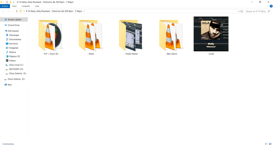The width and height of the screenshot is (273, 146).
Task: Select the '- Preset Name' folder icon
Action: tap(131, 35)
